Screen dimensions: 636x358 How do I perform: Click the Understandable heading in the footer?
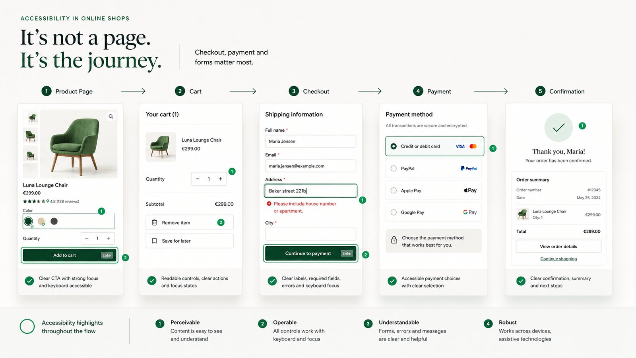pos(399,323)
